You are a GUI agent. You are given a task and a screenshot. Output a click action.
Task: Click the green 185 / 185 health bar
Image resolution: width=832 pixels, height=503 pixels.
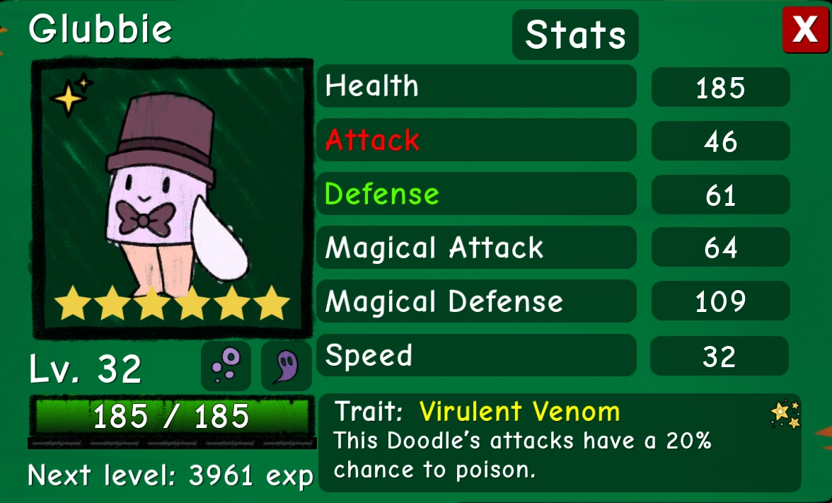(x=172, y=416)
